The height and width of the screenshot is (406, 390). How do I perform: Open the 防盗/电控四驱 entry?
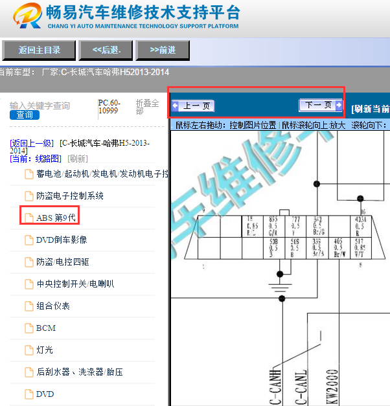click(x=63, y=262)
